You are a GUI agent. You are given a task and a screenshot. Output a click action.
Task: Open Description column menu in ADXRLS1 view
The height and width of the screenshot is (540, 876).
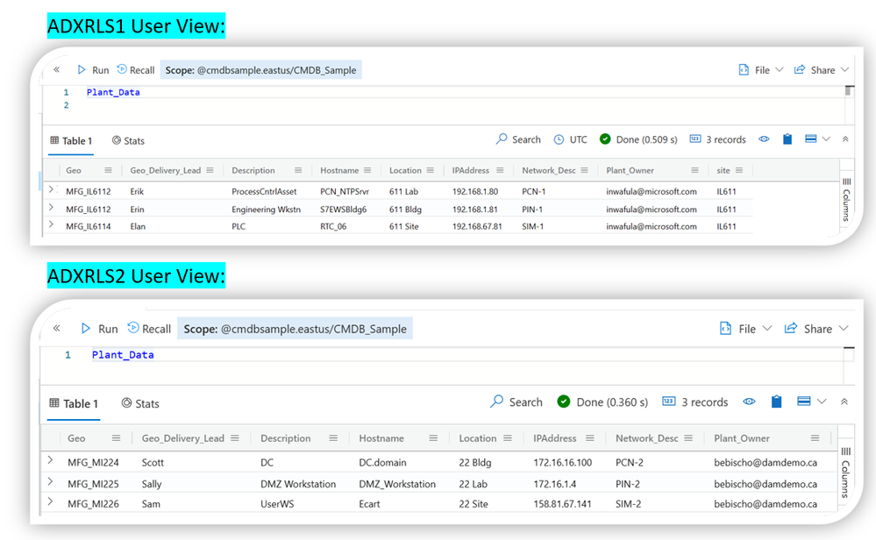298,170
